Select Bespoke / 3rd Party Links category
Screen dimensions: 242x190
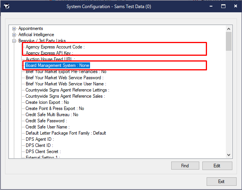pyautogui.click(x=42, y=41)
